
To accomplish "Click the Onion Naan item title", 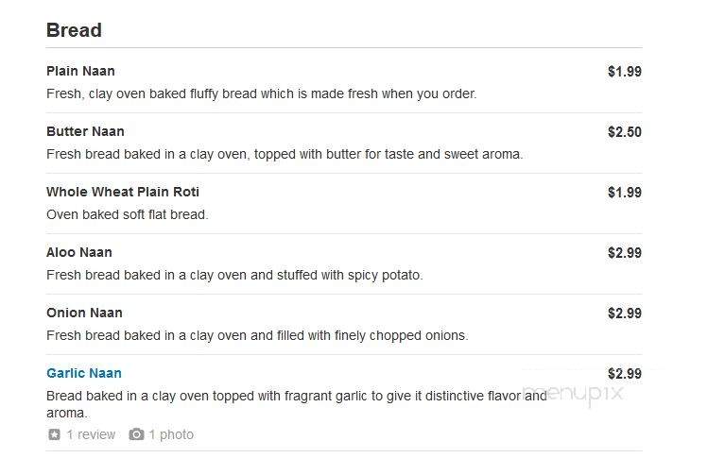I will pos(84,313).
